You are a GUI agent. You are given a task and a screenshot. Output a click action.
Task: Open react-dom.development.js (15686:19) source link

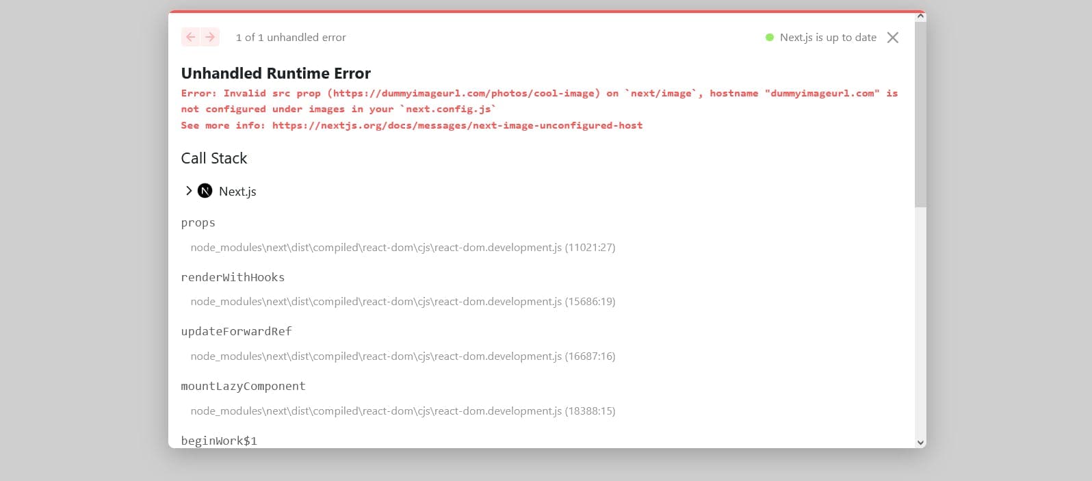point(403,301)
